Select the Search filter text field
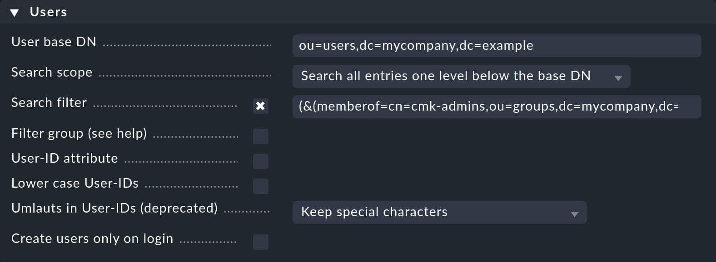Screen dimensions: 716x262 click(495, 107)
